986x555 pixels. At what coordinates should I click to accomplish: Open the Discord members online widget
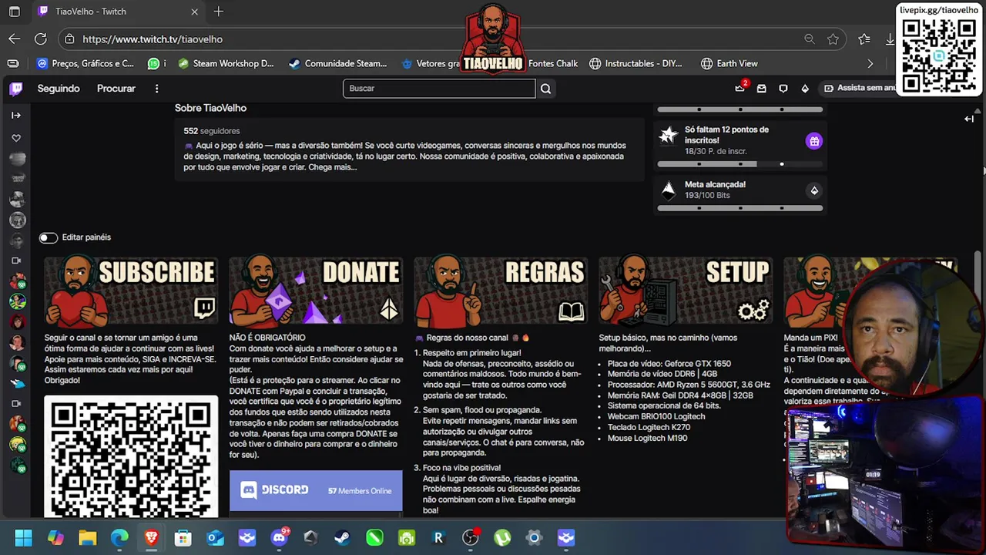pyautogui.click(x=316, y=490)
